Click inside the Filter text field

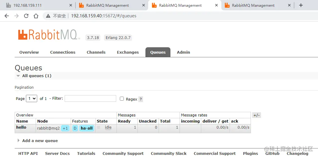tap(90, 98)
